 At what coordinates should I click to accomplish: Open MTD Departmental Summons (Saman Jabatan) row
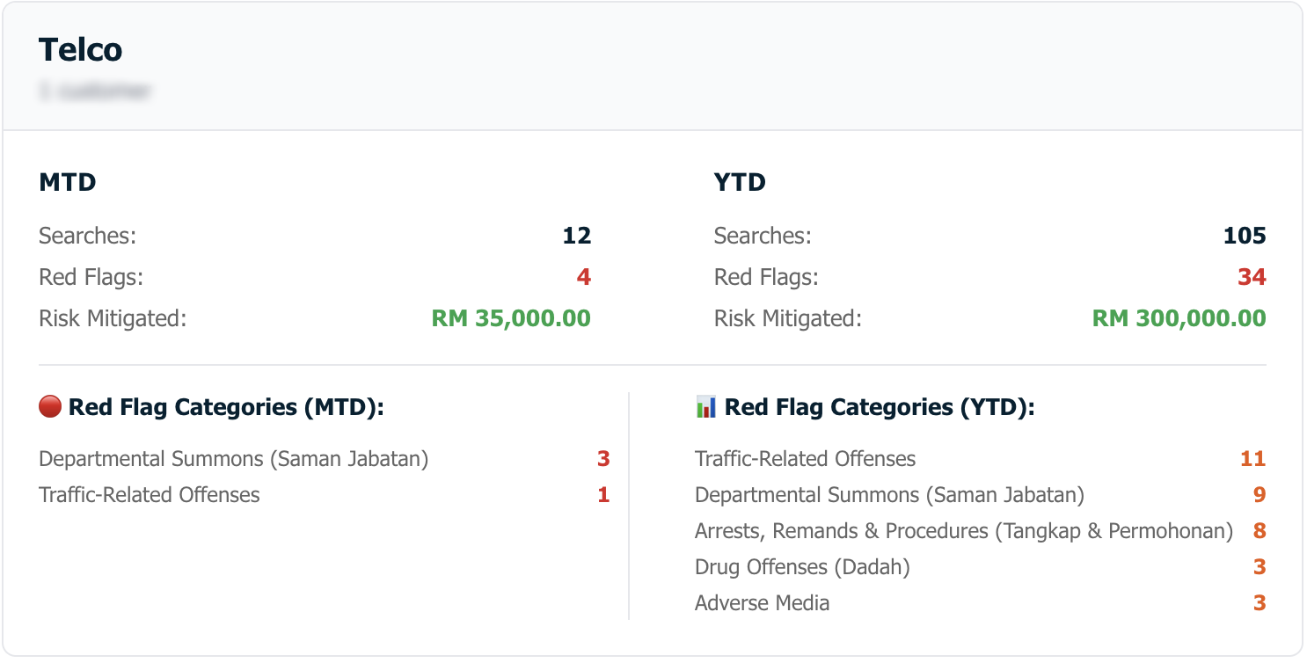[325, 459]
